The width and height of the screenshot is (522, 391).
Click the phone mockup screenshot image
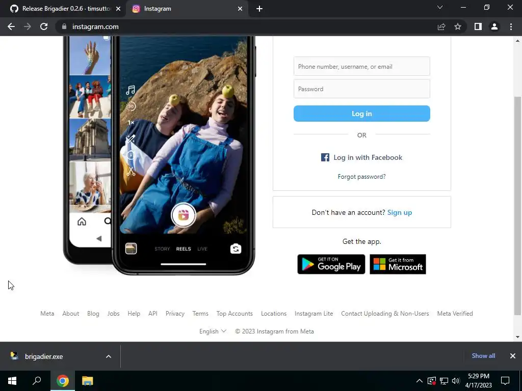(160, 156)
